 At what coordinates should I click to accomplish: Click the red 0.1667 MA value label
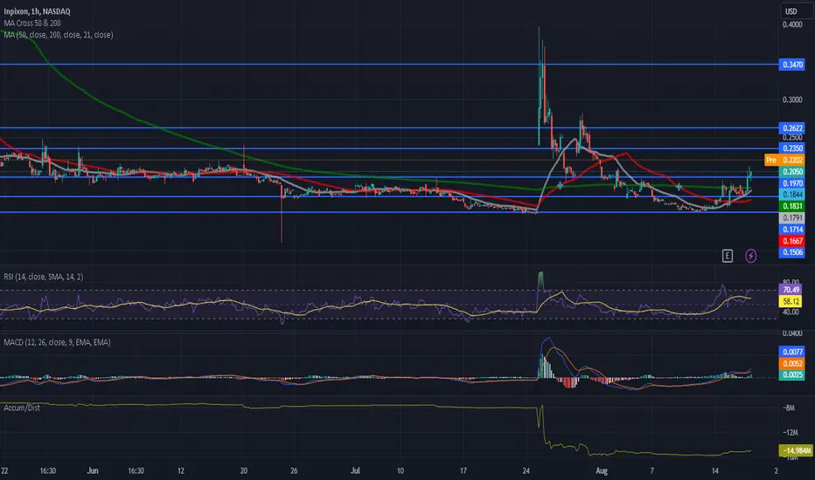tap(792, 241)
